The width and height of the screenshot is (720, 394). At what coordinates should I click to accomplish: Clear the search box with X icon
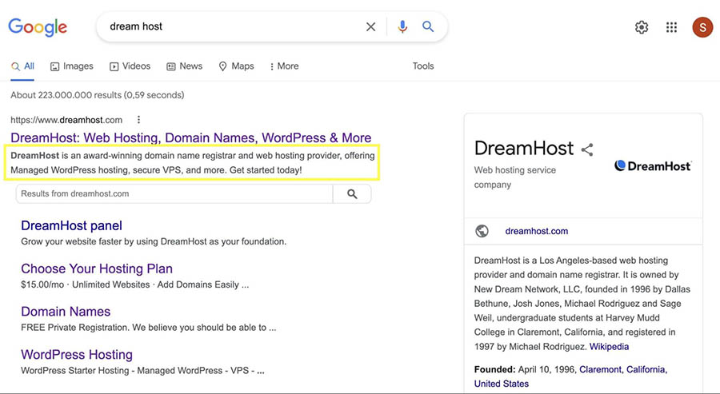pos(370,27)
